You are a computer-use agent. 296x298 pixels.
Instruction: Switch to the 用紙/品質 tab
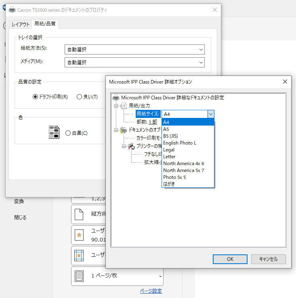coord(45,24)
